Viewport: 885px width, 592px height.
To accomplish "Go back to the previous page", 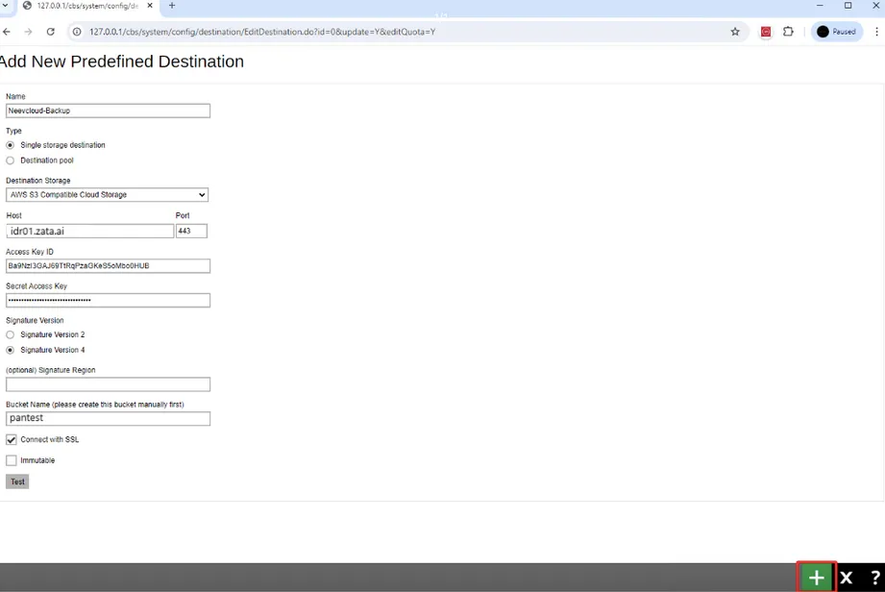I will (x=7, y=32).
